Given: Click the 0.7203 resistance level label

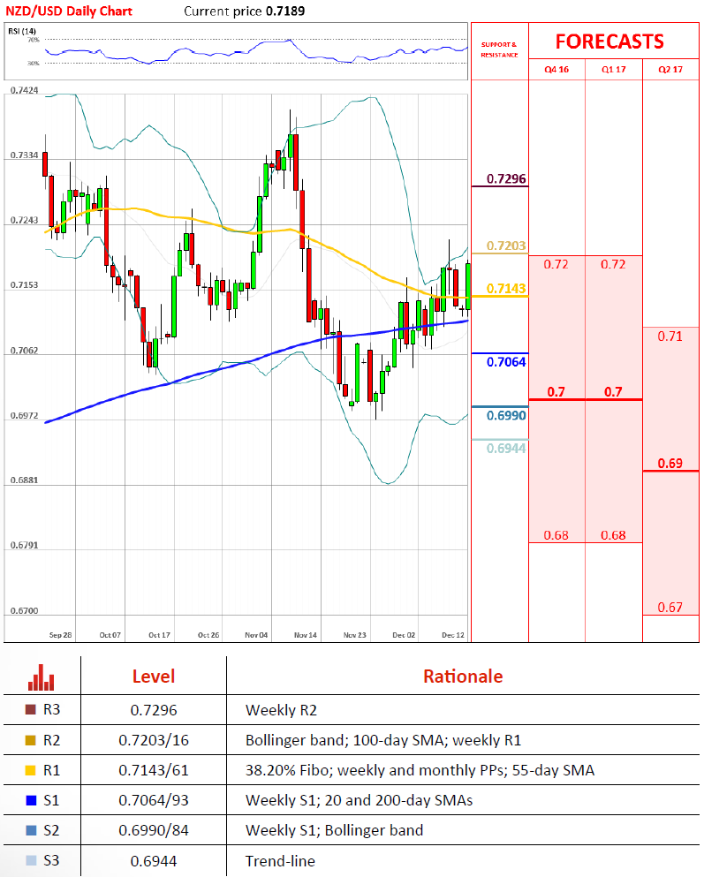Looking at the screenshot, I should (506, 246).
